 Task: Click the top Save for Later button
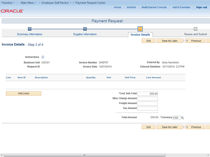click(x=170, y=41)
